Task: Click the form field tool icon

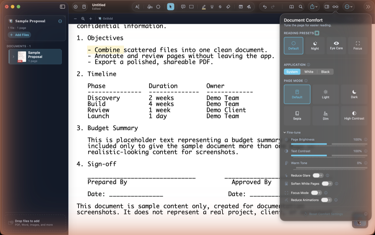Action: [241, 7]
